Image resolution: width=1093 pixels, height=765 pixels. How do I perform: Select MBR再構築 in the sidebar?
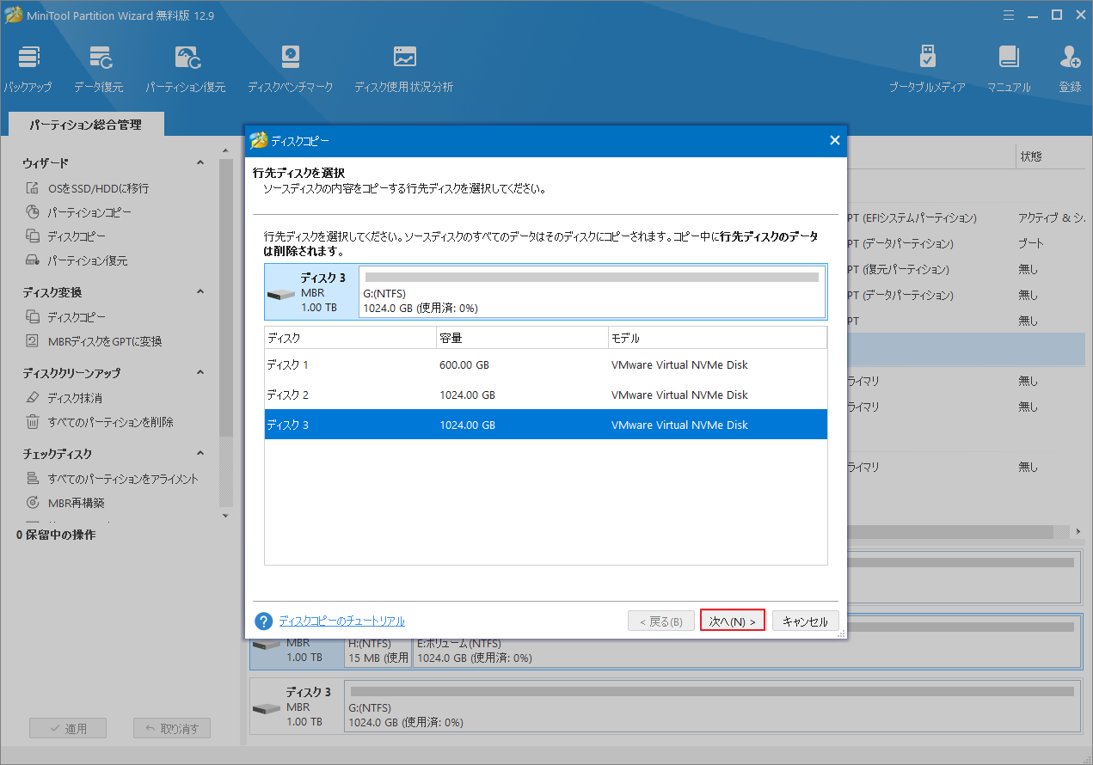point(65,503)
